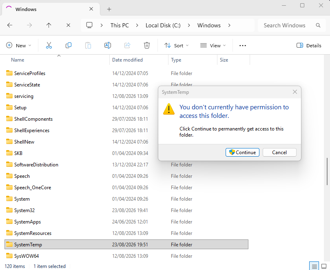Click Windows in the breadcrumb
The height and width of the screenshot is (270, 330).
click(x=209, y=25)
